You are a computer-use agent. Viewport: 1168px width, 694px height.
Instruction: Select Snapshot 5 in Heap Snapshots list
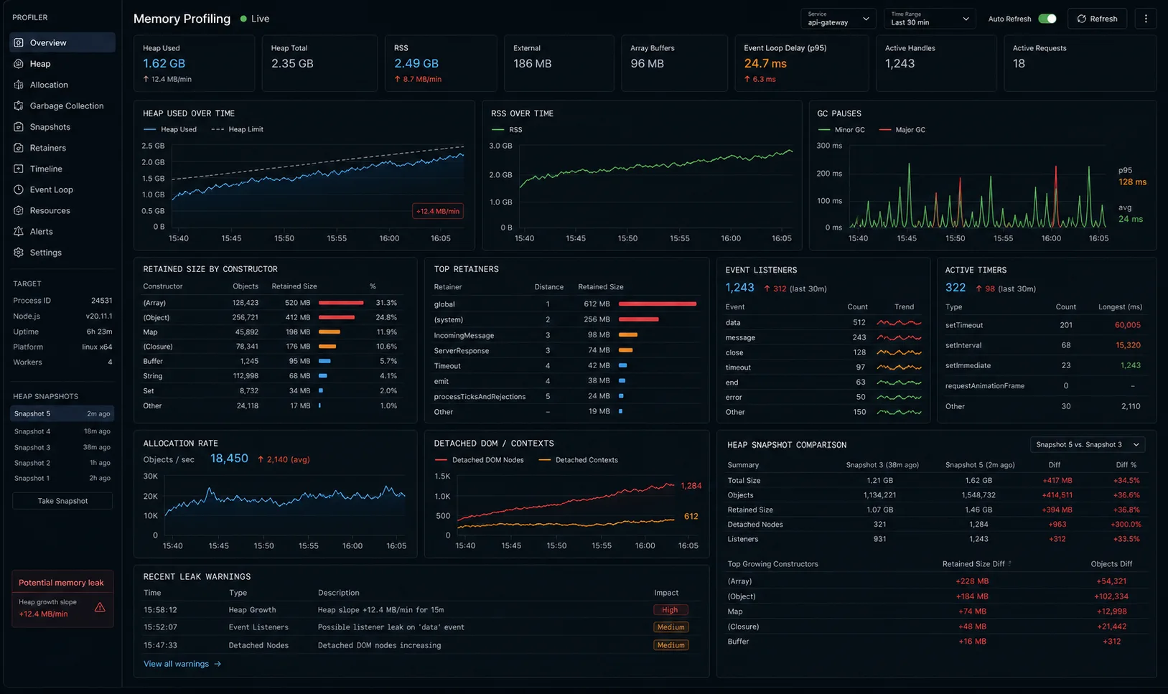tap(62, 414)
